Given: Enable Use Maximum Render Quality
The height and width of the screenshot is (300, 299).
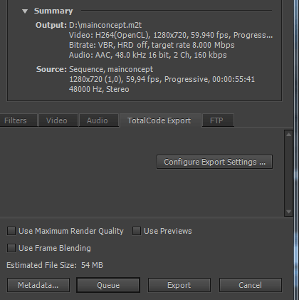Looking at the screenshot, I should coord(11,231).
